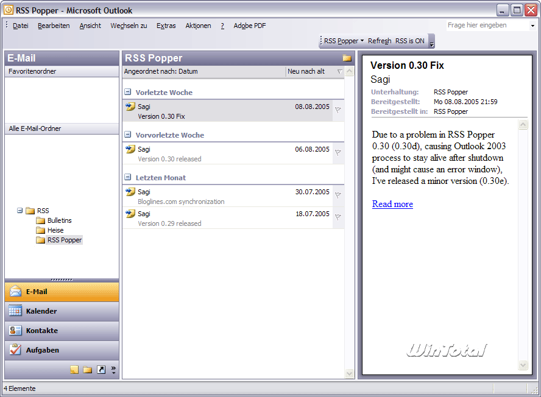Viewport: 541px width, 397px height.
Task: Switch to Kontakte pane
Action: (62, 331)
